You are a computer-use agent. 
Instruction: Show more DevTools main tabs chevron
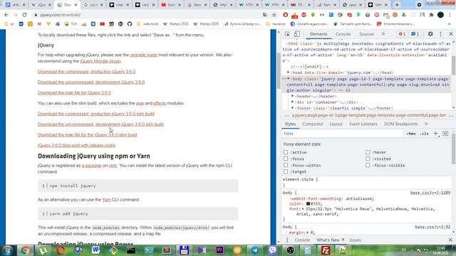383,34
